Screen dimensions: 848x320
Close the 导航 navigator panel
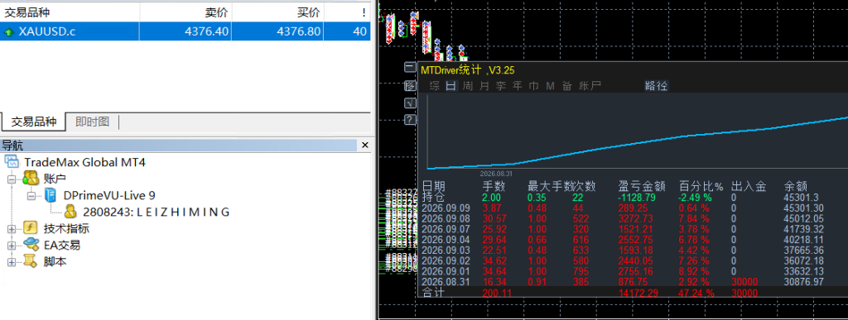click(x=364, y=146)
